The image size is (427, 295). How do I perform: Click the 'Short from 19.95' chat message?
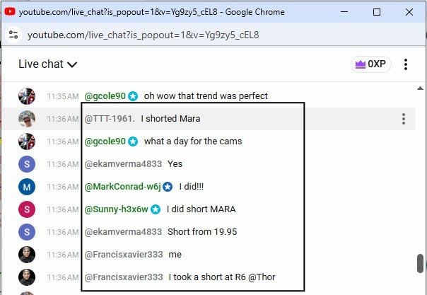tap(202, 232)
